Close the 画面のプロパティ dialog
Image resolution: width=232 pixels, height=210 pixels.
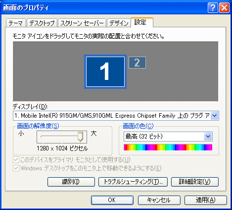click(x=224, y=7)
